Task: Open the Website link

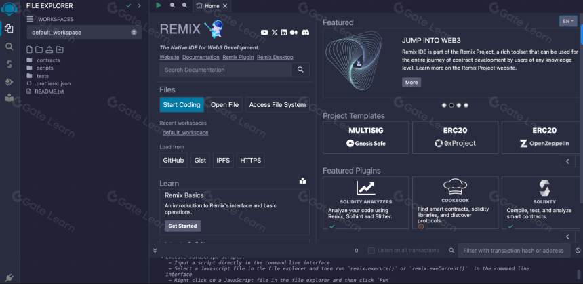Action: pyautogui.click(x=169, y=57)
